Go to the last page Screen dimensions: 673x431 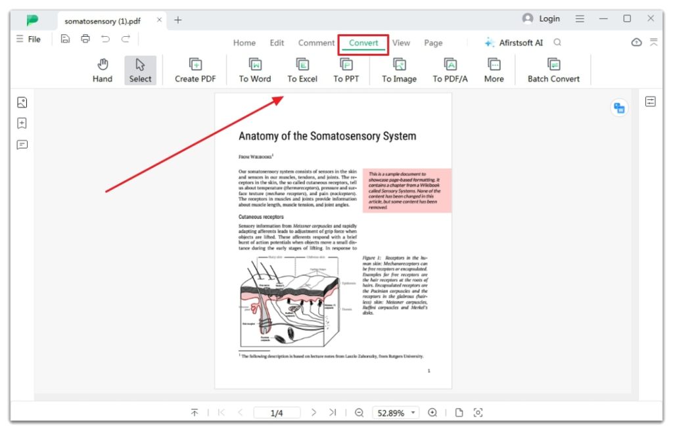tap(333, 413)
